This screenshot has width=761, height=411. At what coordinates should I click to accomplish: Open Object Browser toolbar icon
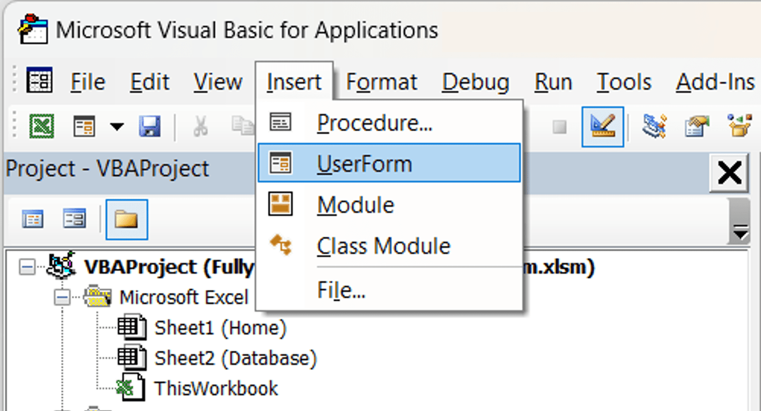(x=740, y=126)
